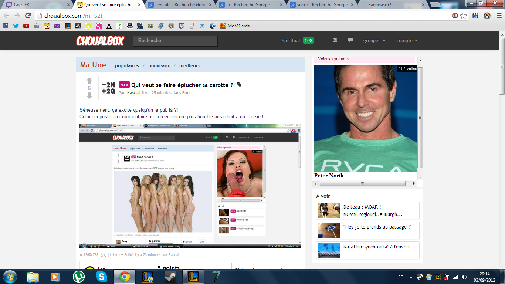This screenshot has height=284, width=505.
Task: Toggle the bookmark star in the address bar
Action: (x=464, y=16)
